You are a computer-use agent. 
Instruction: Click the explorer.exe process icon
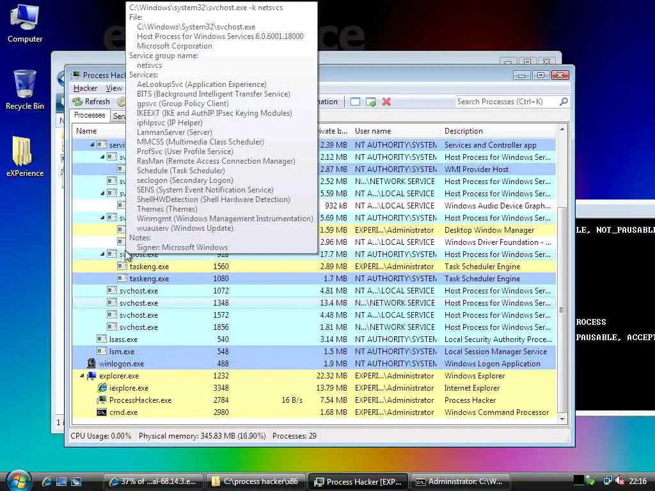[x=91, y=376]
